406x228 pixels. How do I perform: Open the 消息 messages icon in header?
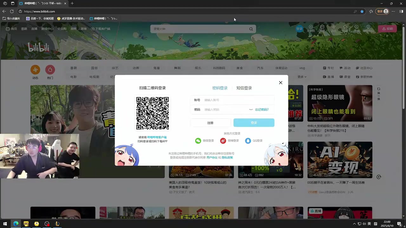click(322, 28)
